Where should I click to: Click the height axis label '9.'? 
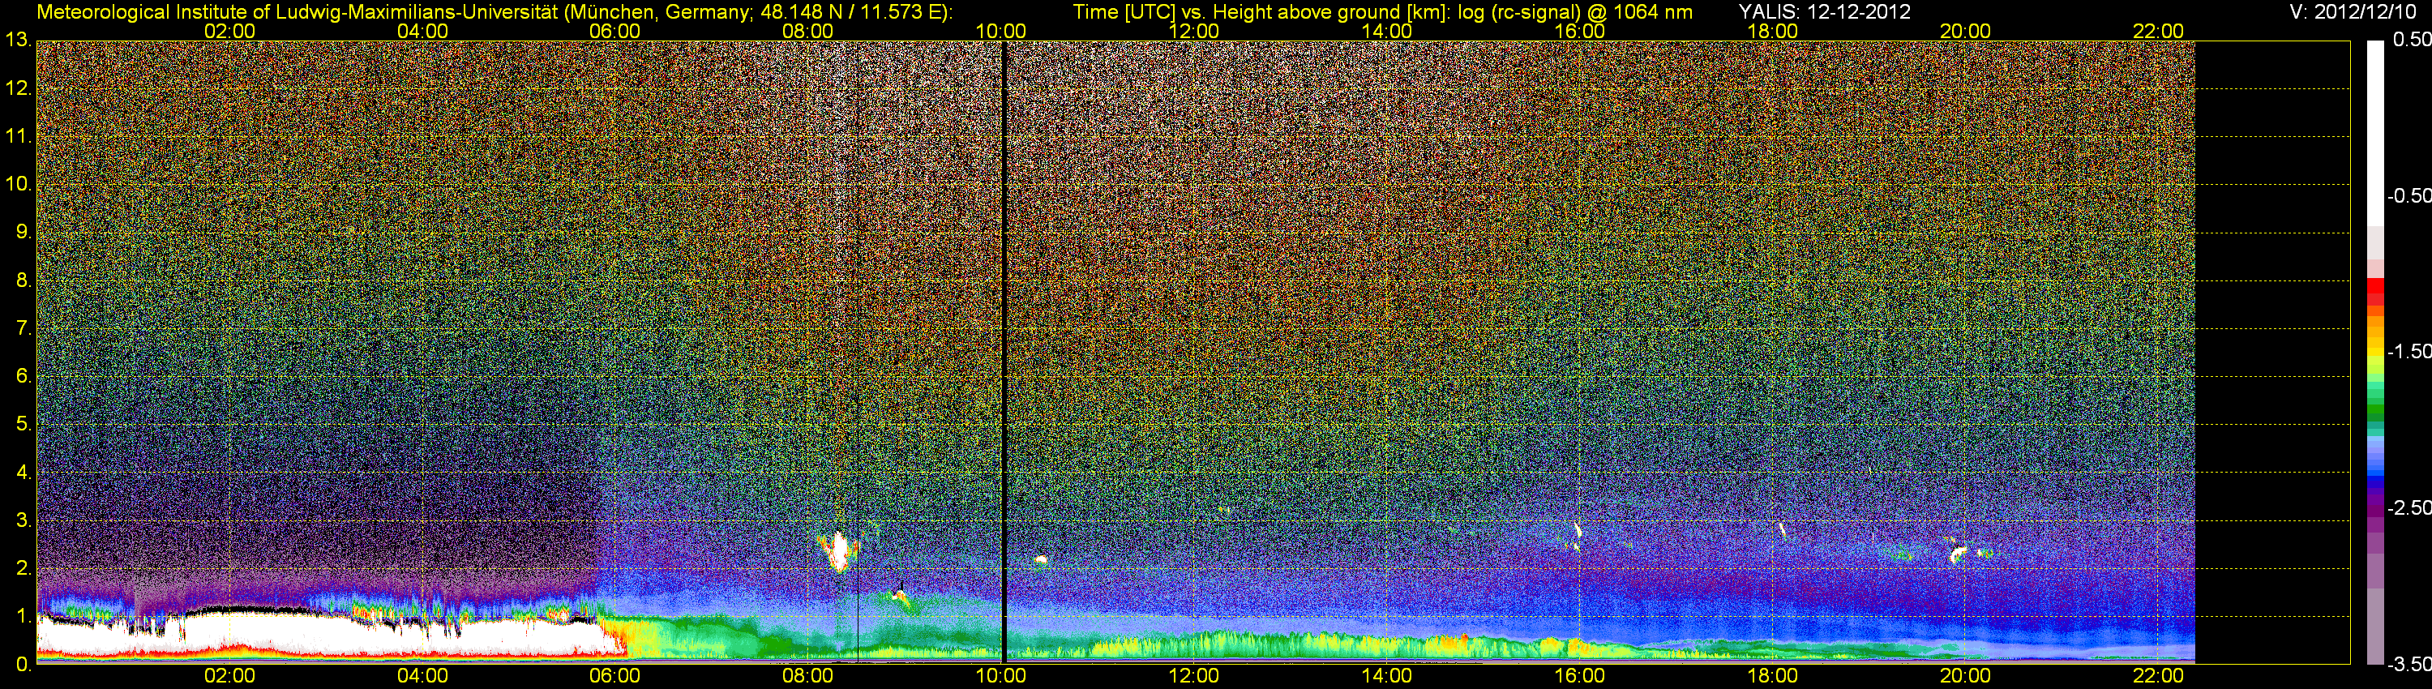(x=24, y=231)
